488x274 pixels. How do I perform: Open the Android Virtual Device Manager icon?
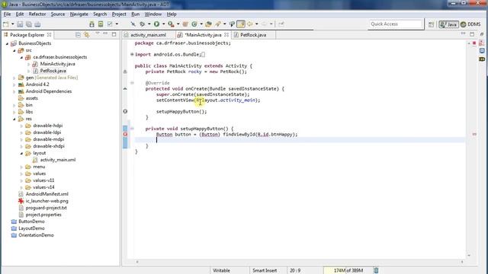point(101,24)
